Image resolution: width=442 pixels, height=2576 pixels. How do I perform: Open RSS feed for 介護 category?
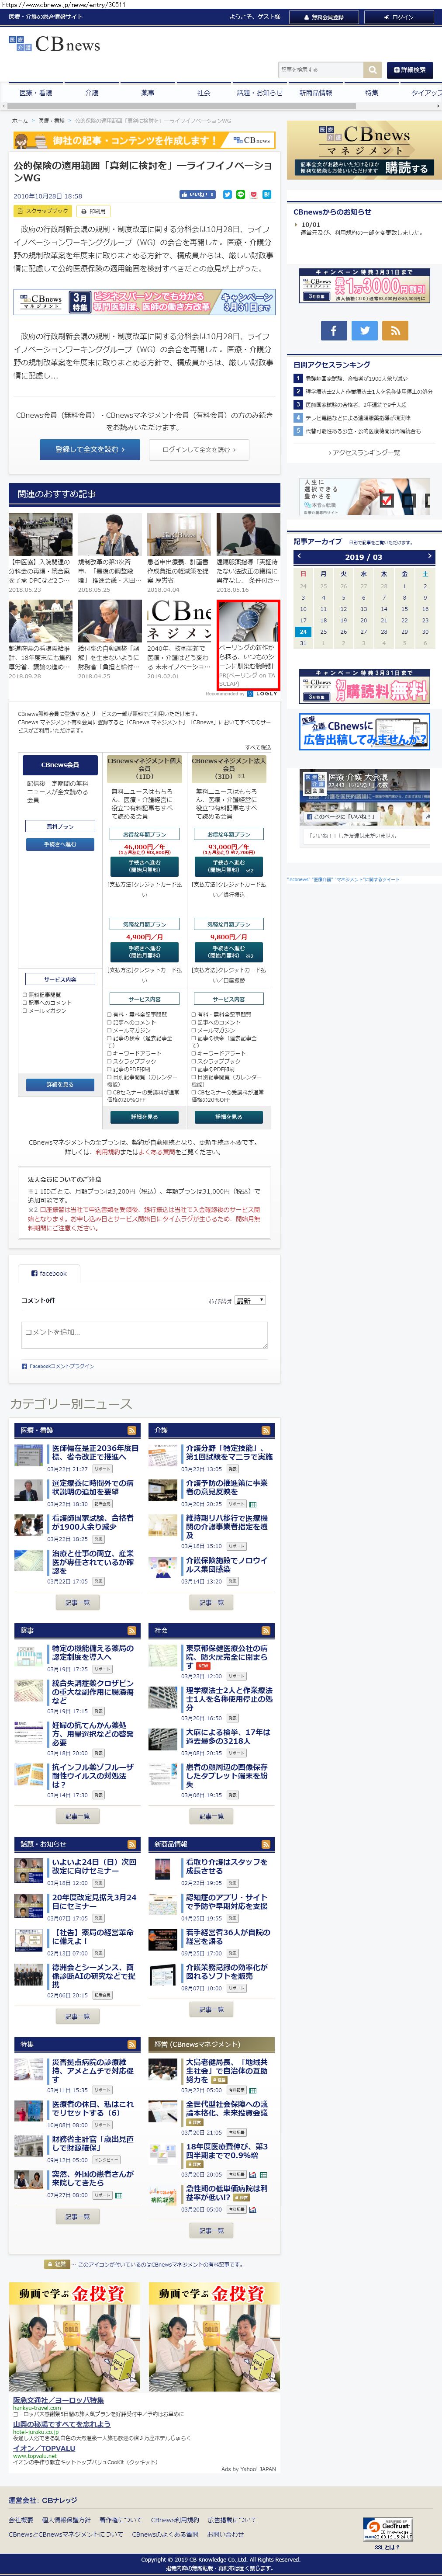(x=266, y=1431)
